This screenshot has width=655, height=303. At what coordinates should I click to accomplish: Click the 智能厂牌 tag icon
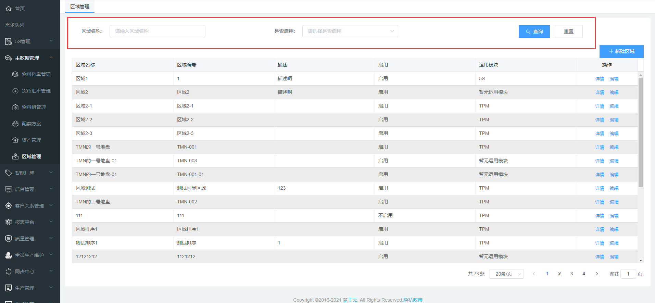9,173
